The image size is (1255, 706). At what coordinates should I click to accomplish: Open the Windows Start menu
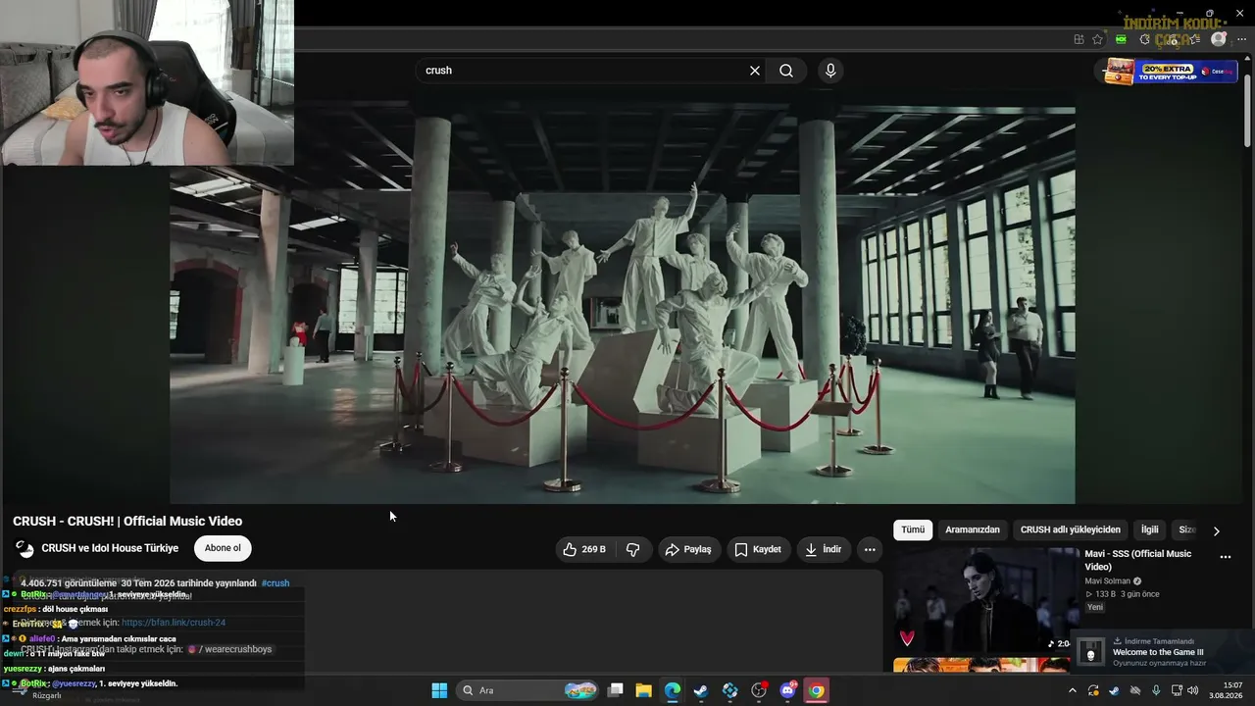click(439, 690)
